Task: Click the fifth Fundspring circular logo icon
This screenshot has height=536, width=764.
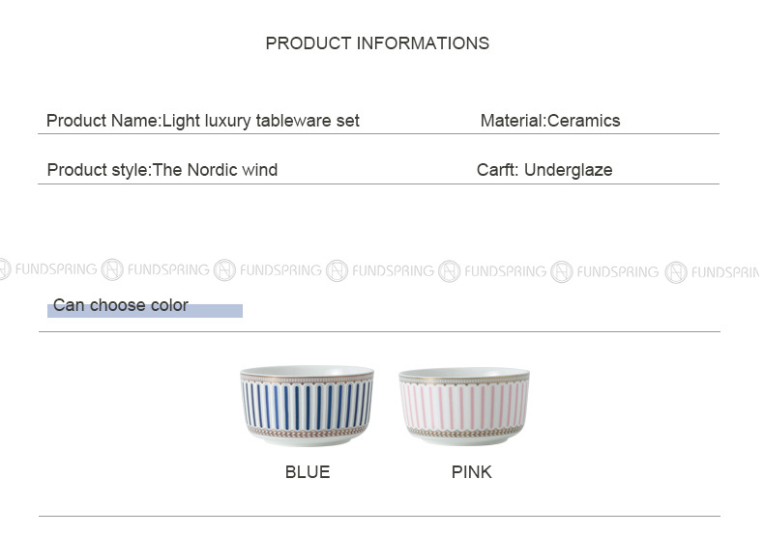Action: pyautogui.click(x=561, y=272)
